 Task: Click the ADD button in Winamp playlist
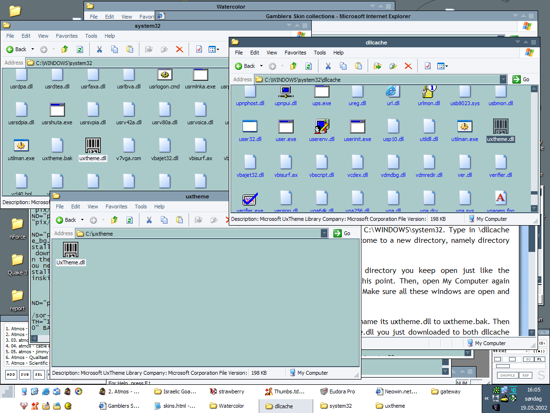(11, 374)
